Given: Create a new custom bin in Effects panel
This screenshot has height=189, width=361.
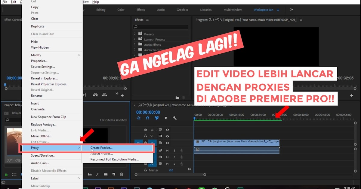Looking at the screenshot, I should pyautogui.click(x=177, y=97).
